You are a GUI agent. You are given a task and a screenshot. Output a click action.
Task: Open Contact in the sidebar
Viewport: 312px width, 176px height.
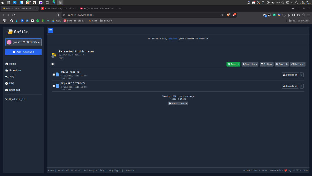tap(13, 90)
